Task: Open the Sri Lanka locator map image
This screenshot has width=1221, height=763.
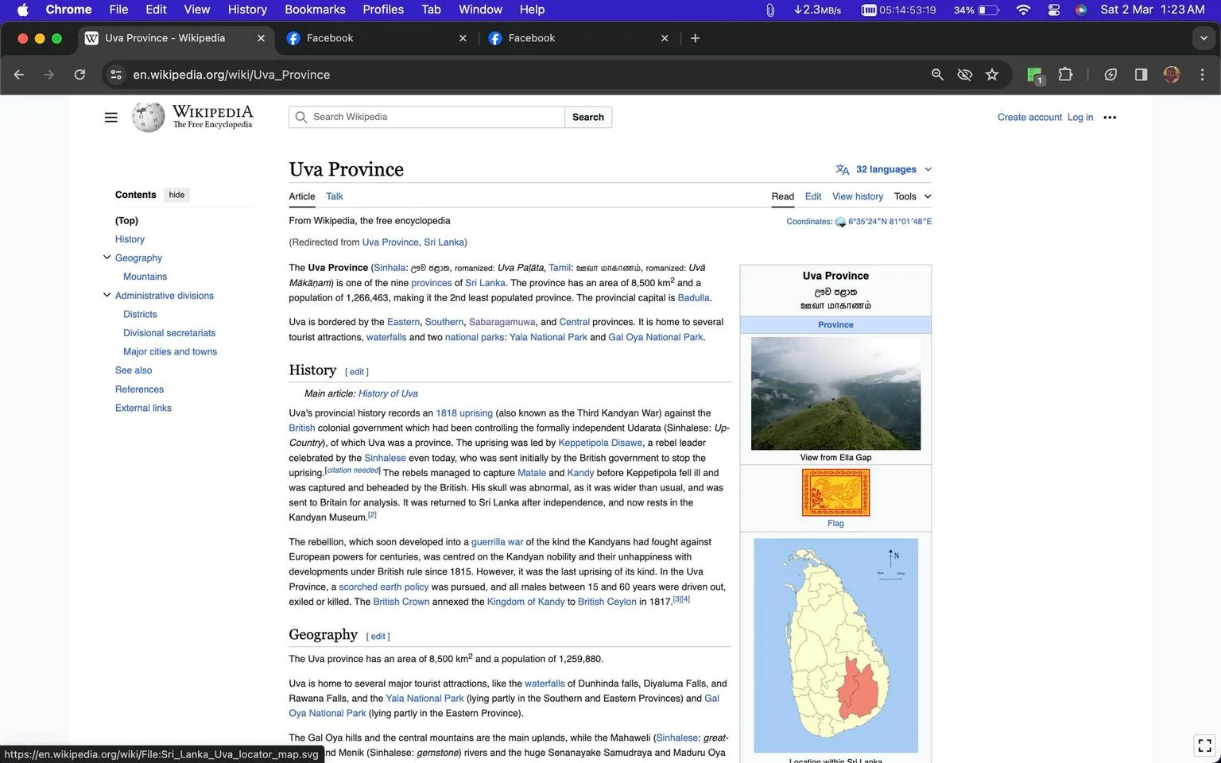Action: [835, 645]
